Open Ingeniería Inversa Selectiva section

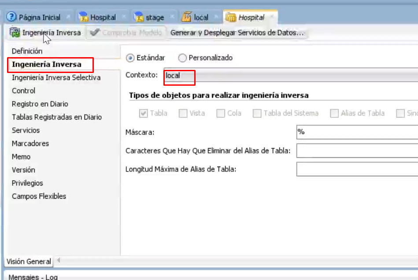coord(56,77)
